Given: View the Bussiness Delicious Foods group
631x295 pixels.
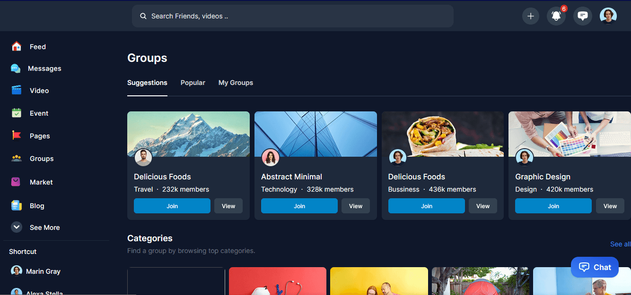Looking at the screenshot, I should tap(483, 206).
